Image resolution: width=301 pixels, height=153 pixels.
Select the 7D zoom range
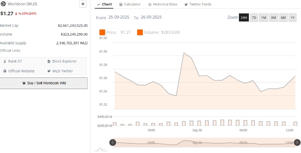(x=254, y=17)
